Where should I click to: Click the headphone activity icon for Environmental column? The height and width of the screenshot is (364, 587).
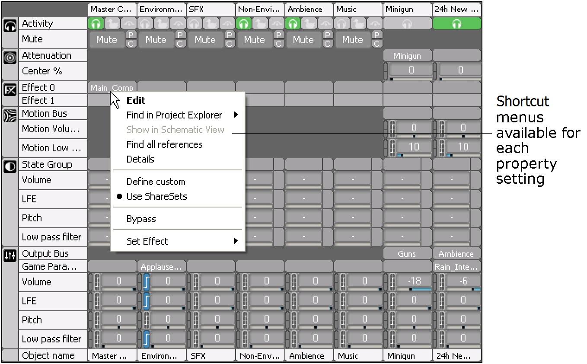click(x=145, y=24)
